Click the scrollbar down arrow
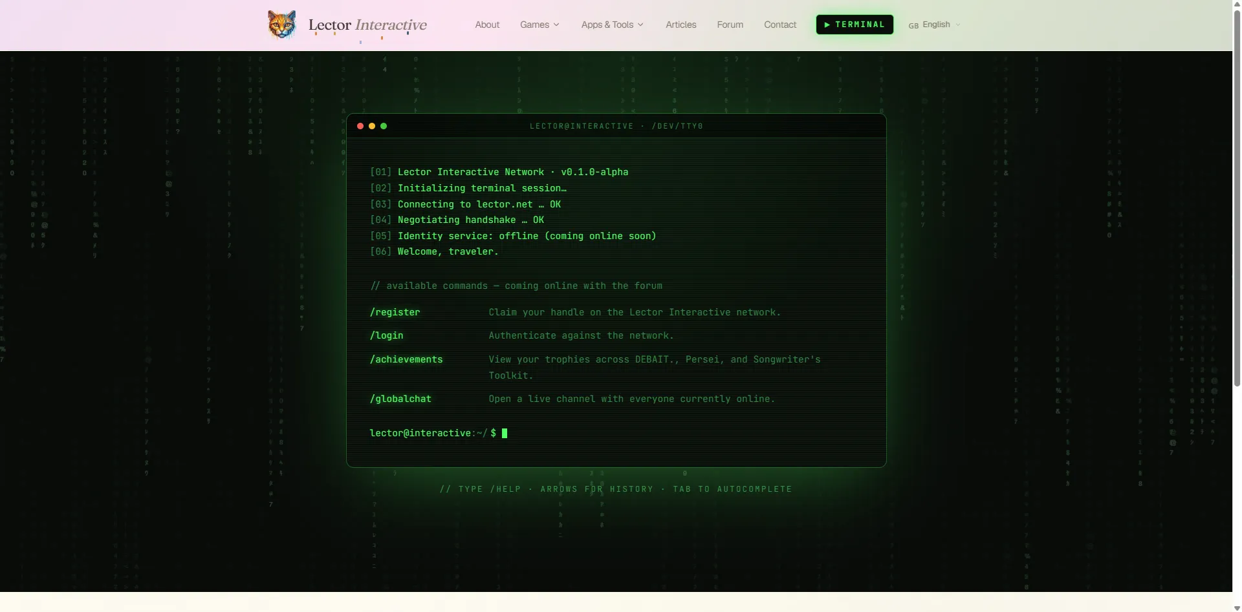Viewport: 1242px width, 612px height. pos(1237,607)
